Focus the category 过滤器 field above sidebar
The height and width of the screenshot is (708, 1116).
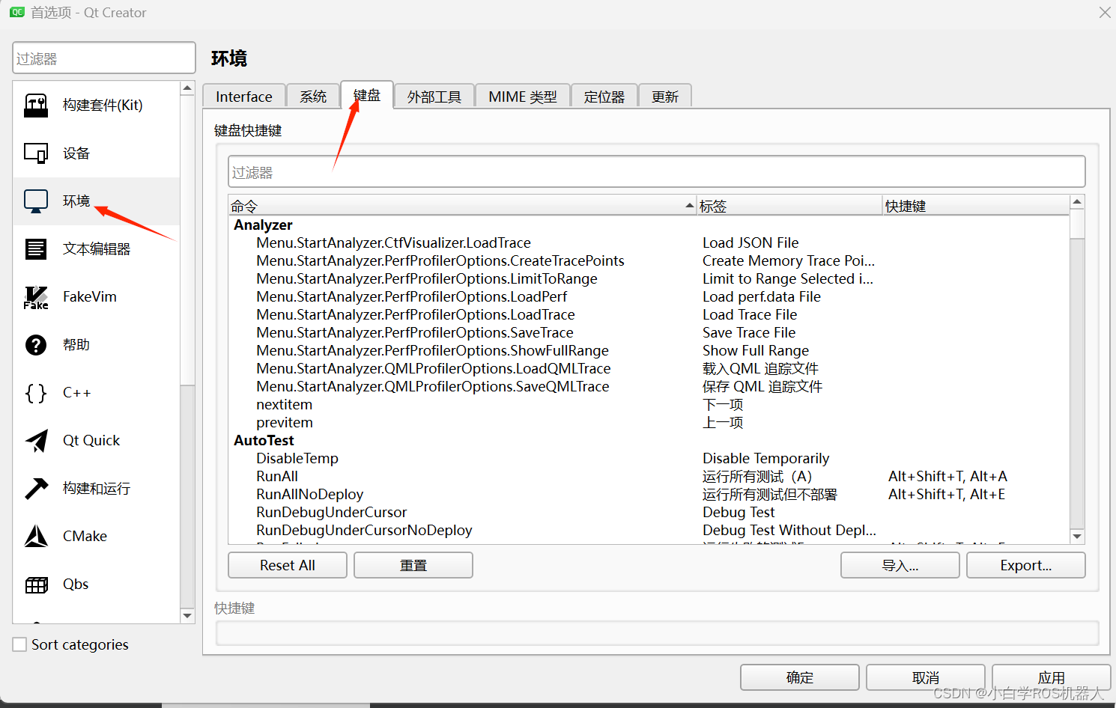104,58
